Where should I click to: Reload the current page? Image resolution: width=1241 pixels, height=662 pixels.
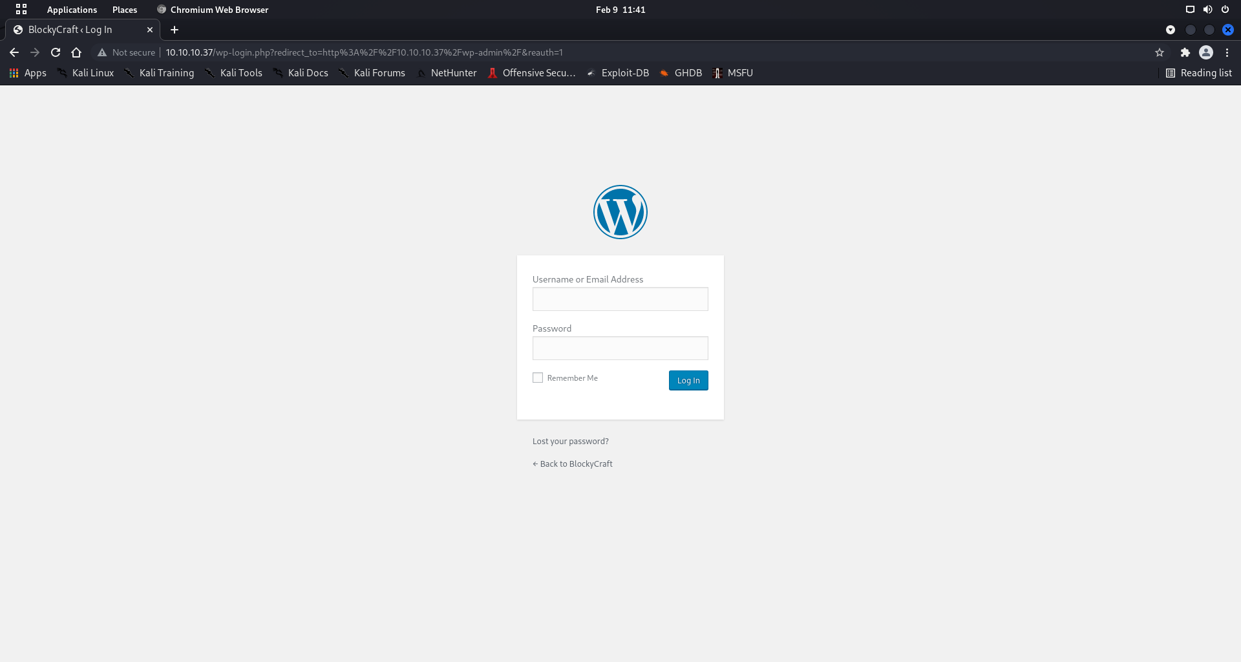tap(56, 52)
